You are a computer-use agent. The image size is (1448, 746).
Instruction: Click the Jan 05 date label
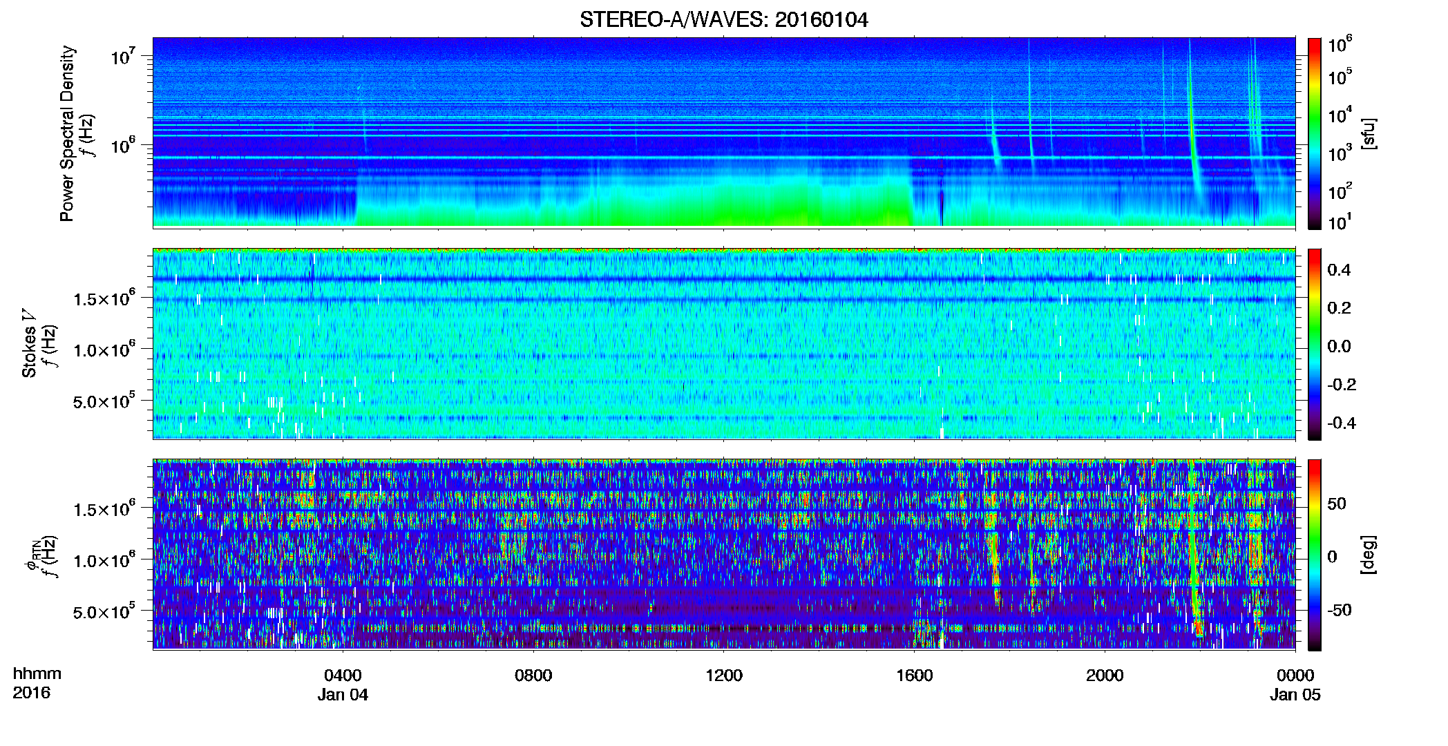click(1295, 695)
